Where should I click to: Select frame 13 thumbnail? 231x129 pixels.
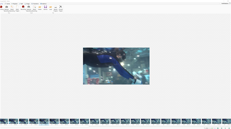tap(135, 122)
